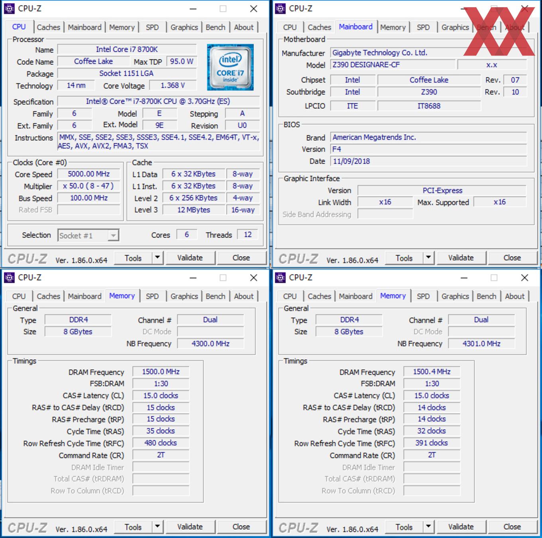Click the LPCIO model value IT8688
The image size is (542, 538).
(429, 106)
